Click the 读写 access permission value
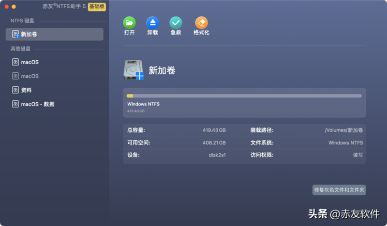The height and width of the screenshot is (226, 387). (357, 155)
